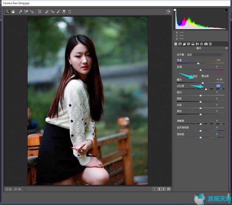Screen dimensions: 232x205
Task: Click the 色调 slider handle
Action: click(200, 70)
